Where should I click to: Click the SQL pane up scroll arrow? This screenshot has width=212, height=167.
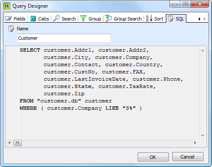point(203,50)
